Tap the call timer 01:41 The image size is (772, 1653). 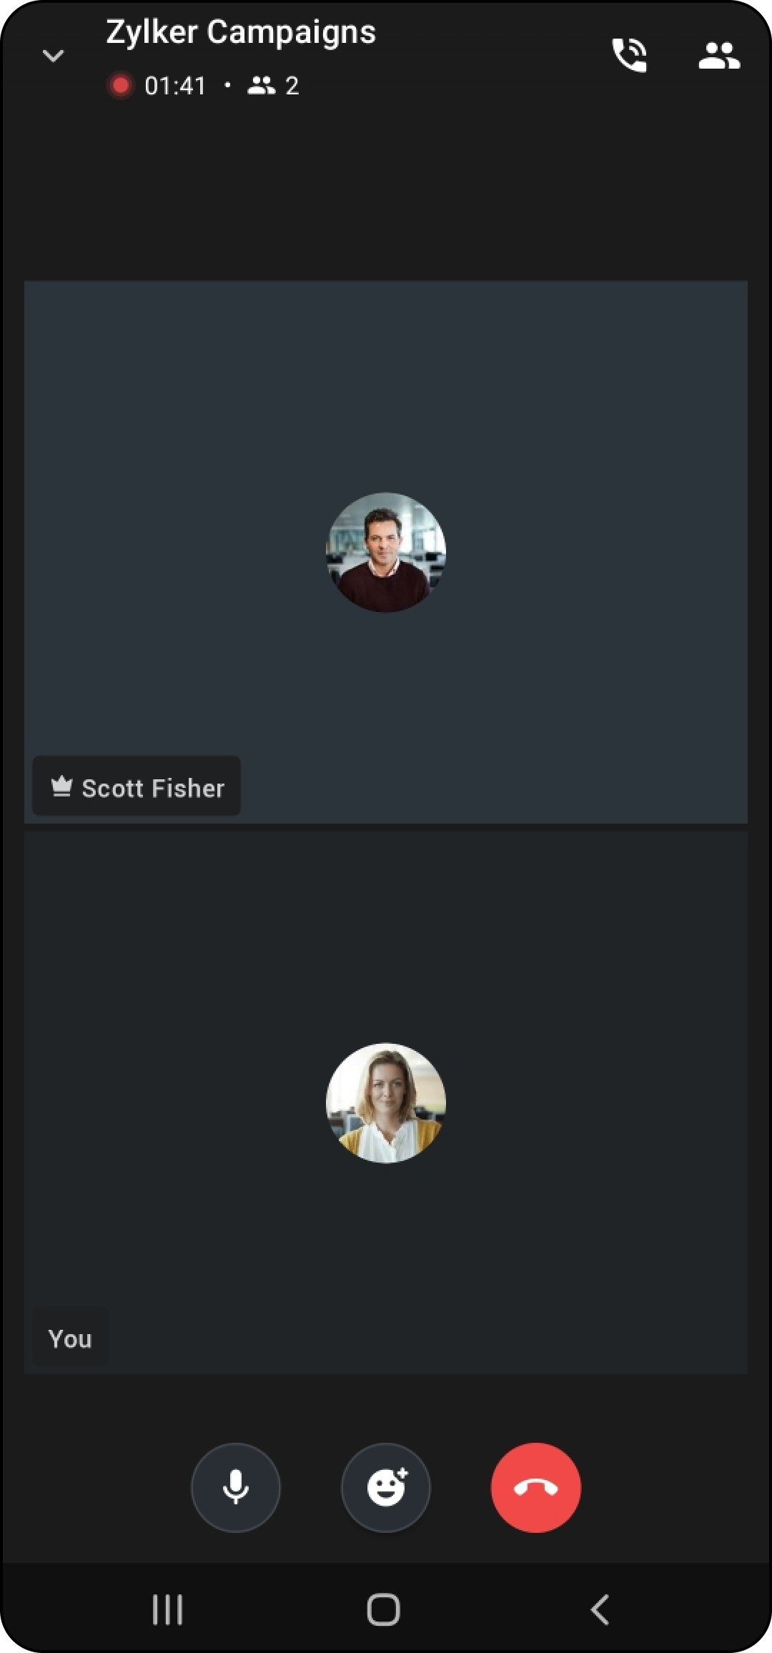coord(175,86)
